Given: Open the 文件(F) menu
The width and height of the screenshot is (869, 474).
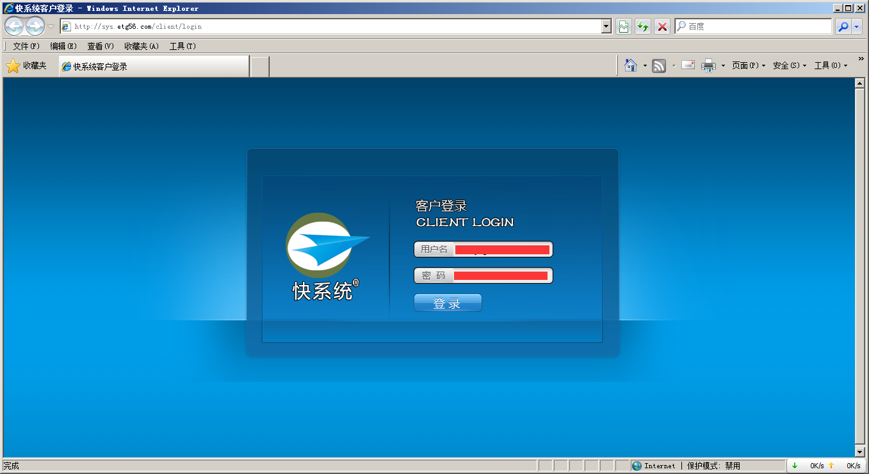Looking at the screenshot, I should [x=26, y=46].
